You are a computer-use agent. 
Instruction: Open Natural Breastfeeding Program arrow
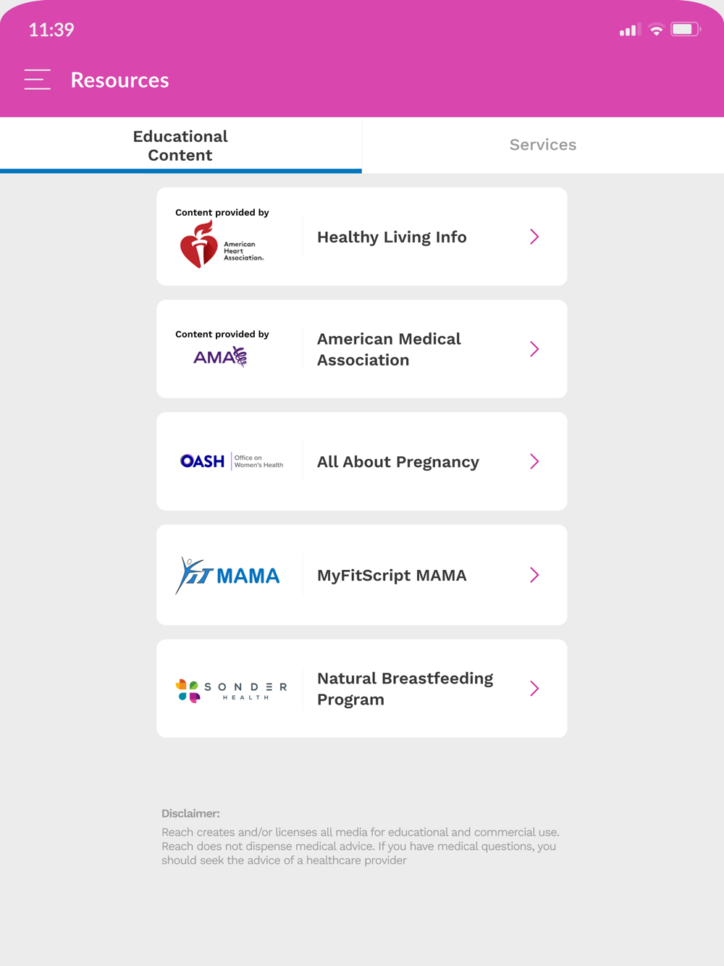coord(534,688)
